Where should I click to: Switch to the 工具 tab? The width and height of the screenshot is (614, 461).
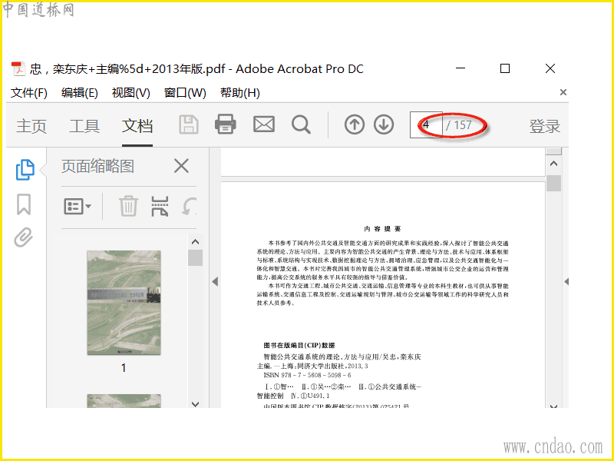point(84,126)
